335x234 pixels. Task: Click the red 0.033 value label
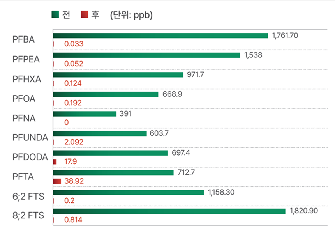(x=74, y=44)
